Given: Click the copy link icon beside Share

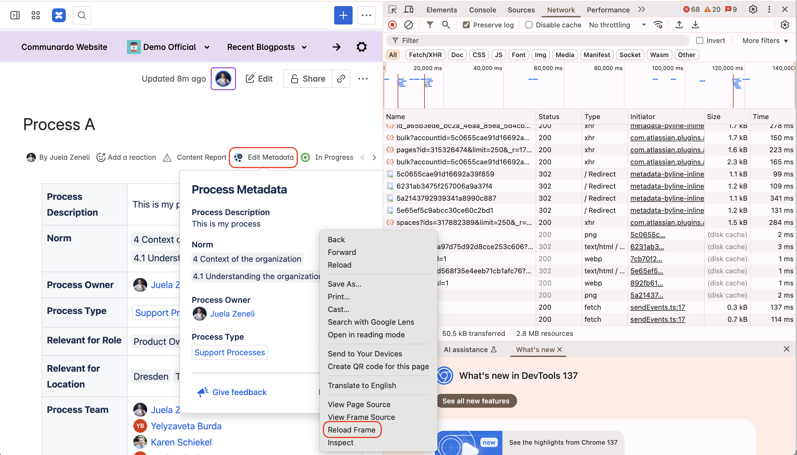Looking at the screenshot, I should click(341, 79).
